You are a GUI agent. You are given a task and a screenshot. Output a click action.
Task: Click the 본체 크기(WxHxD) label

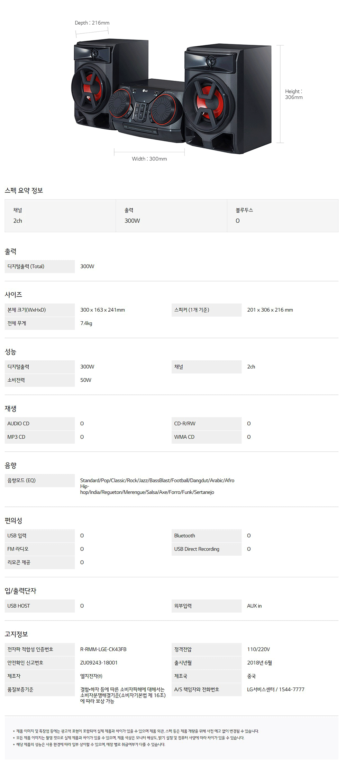click(27, 310)
